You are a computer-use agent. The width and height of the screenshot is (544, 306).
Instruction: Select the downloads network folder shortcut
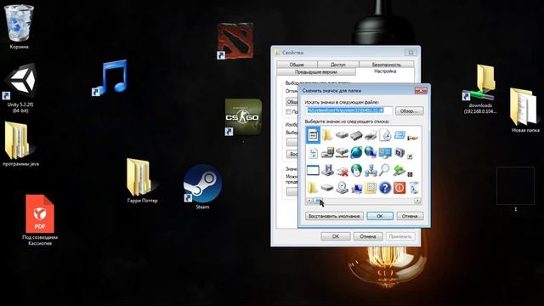(x=480, y=89)
